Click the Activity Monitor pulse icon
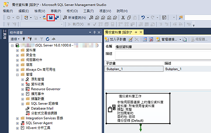This screenshot has width=211, height=133. 53,39
